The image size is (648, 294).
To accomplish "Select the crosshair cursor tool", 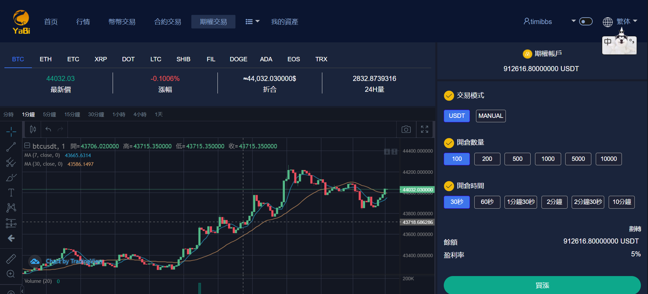I will [x=11, y=132].
